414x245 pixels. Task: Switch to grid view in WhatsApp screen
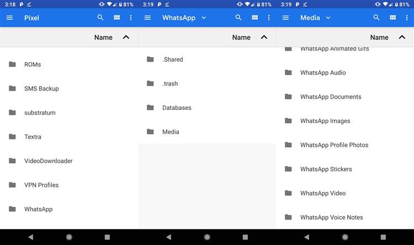(x=255, y=18)
